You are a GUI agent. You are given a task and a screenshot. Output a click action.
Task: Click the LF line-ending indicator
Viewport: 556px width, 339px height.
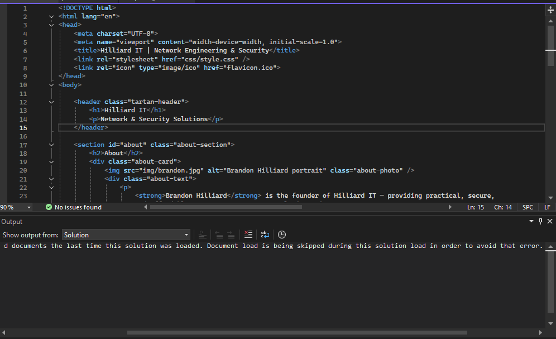tap(547, 207)
